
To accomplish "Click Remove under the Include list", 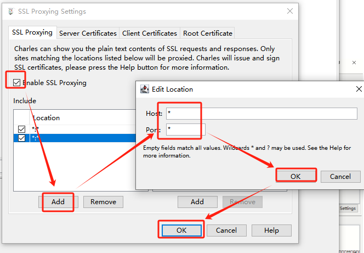I will click(x=103, y=201).
